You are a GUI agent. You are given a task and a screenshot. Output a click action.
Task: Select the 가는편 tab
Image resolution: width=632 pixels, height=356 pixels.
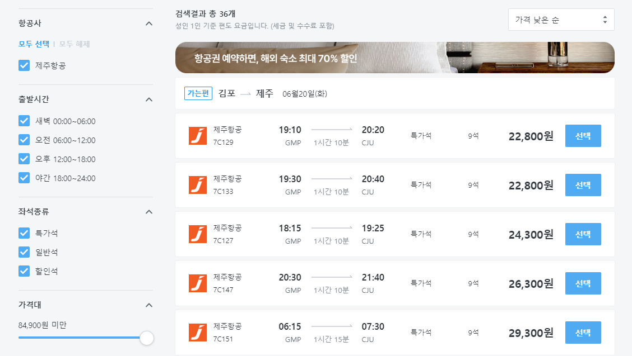coord(198,93)
